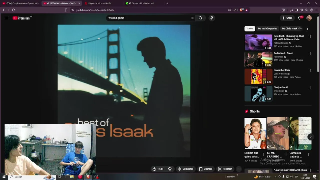Show hidden system tray icons chevron
The image size is (320, 180).
[x=275, y=177]
